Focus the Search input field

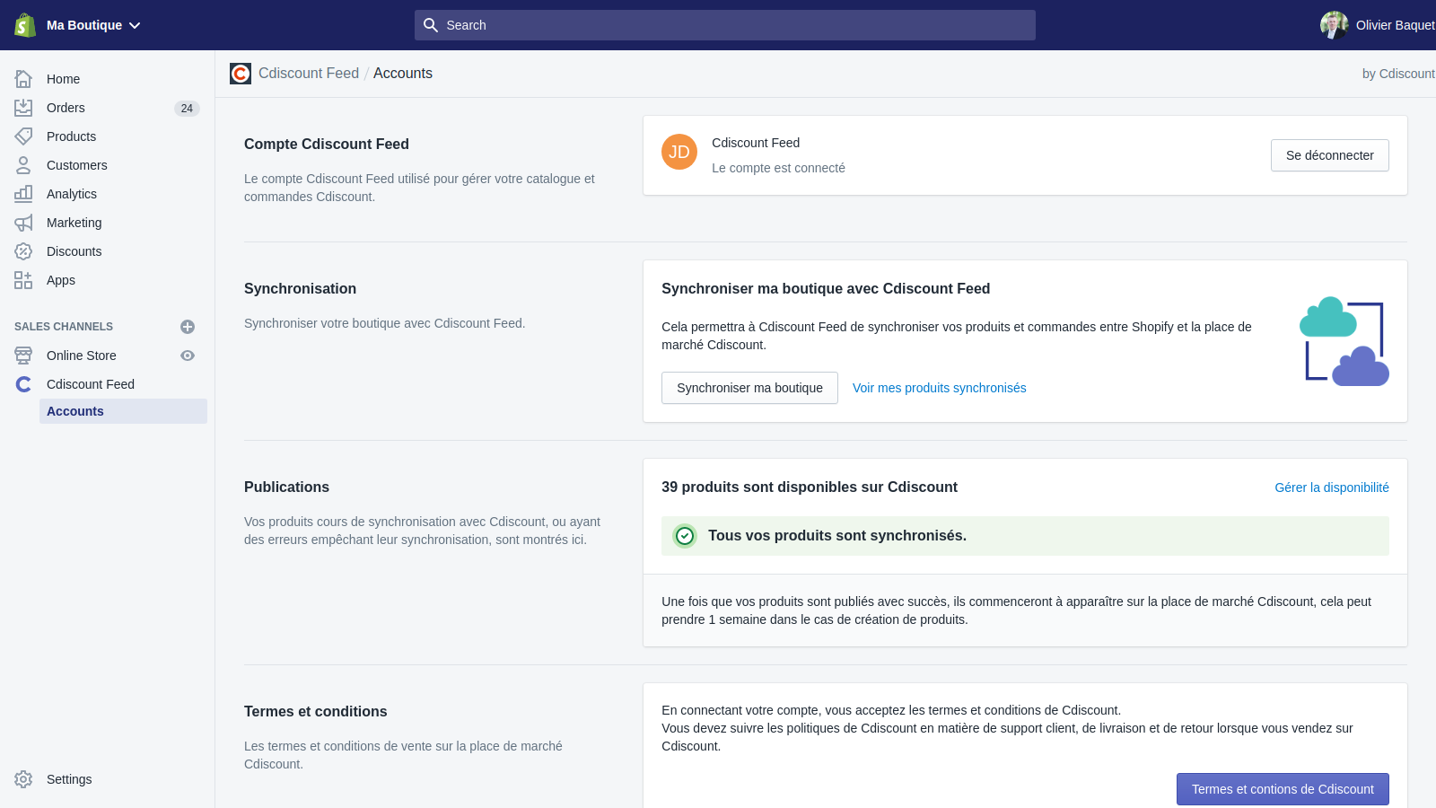(x=725, y=25)
